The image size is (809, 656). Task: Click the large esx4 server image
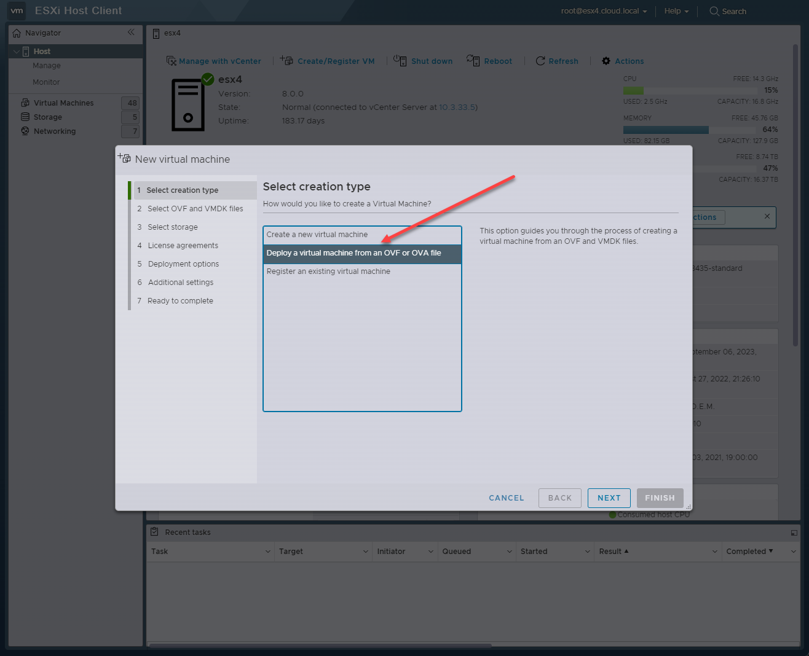pos(188,104)
